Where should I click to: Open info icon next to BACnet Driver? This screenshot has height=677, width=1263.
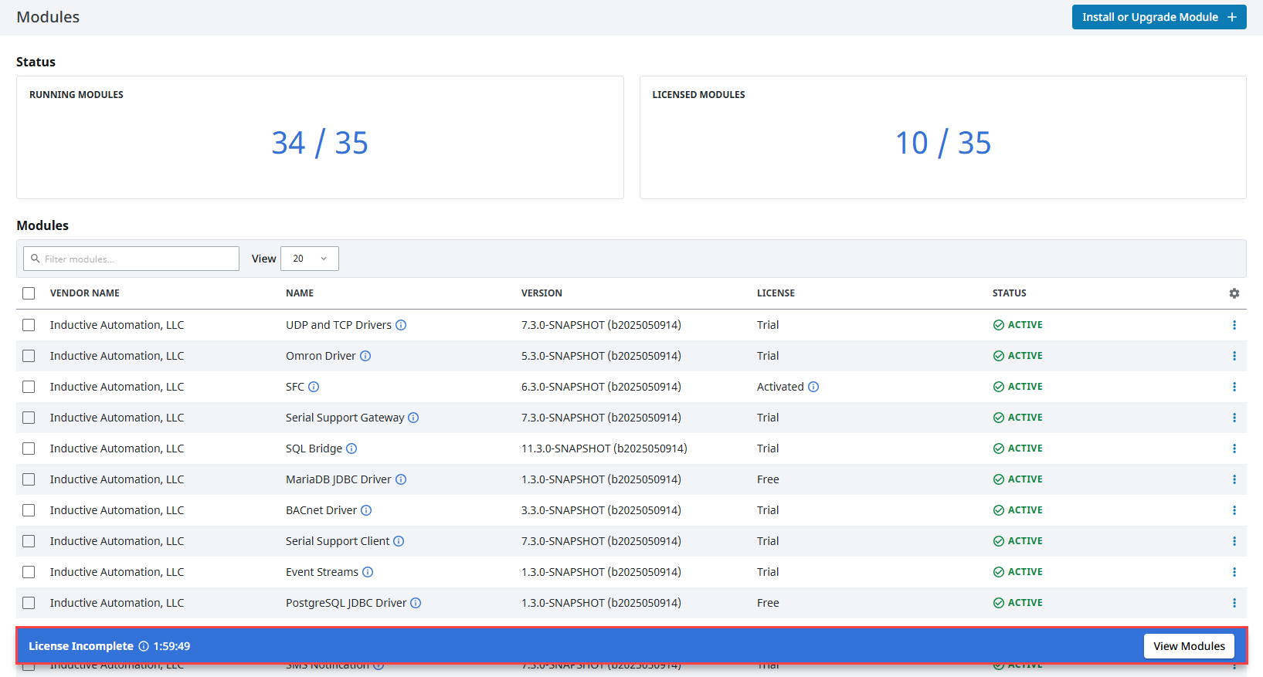pos(366,510)
